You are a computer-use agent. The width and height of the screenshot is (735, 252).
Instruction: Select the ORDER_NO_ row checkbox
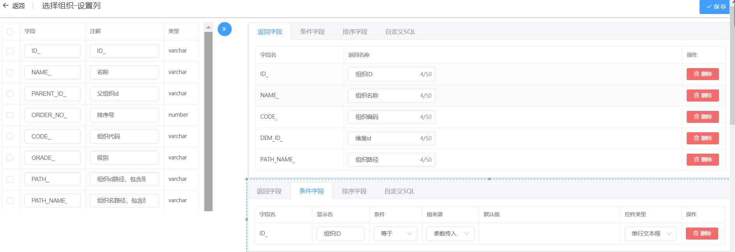click(10, 115)
